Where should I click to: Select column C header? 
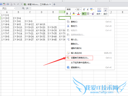(x=30, y=12)
